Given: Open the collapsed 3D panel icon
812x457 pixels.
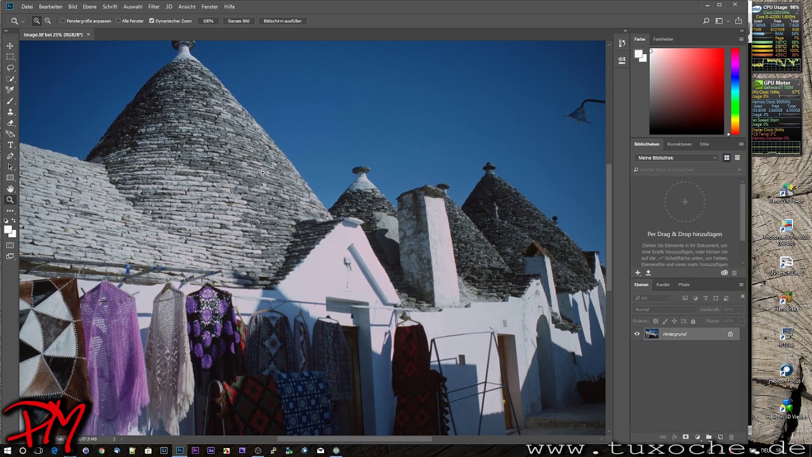Looking at the screenshot, I should tap(622, 60).
